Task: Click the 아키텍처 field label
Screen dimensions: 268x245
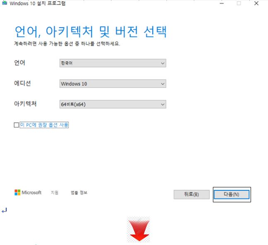Action: point(25,104)
